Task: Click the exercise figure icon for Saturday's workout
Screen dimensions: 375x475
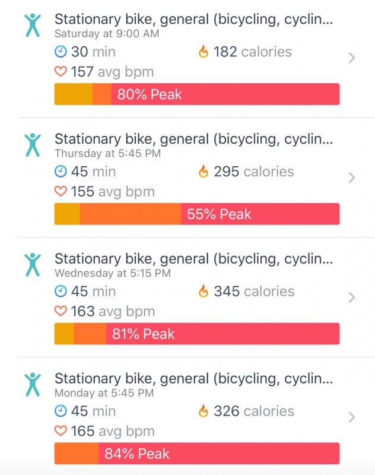Action: 33,25
